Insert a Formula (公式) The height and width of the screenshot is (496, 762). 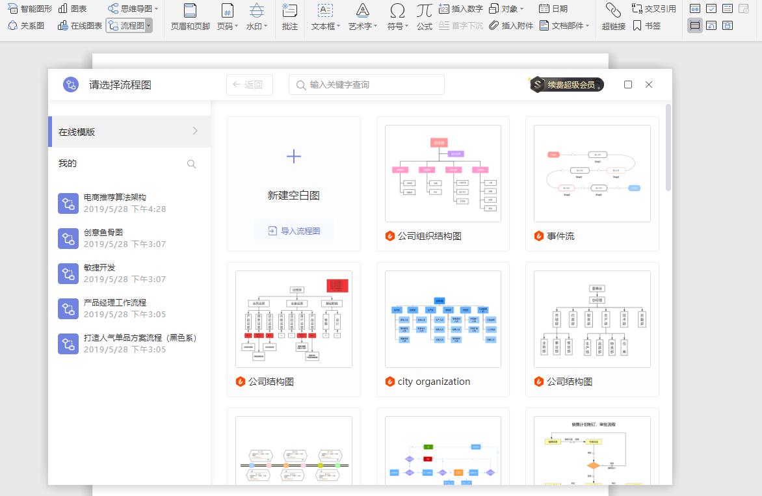tap(425, 16)
